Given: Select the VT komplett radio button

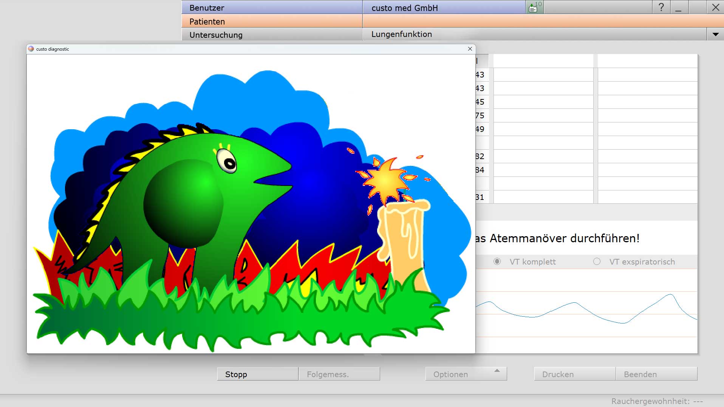Looking at the screenshot, I should [497, 262].
